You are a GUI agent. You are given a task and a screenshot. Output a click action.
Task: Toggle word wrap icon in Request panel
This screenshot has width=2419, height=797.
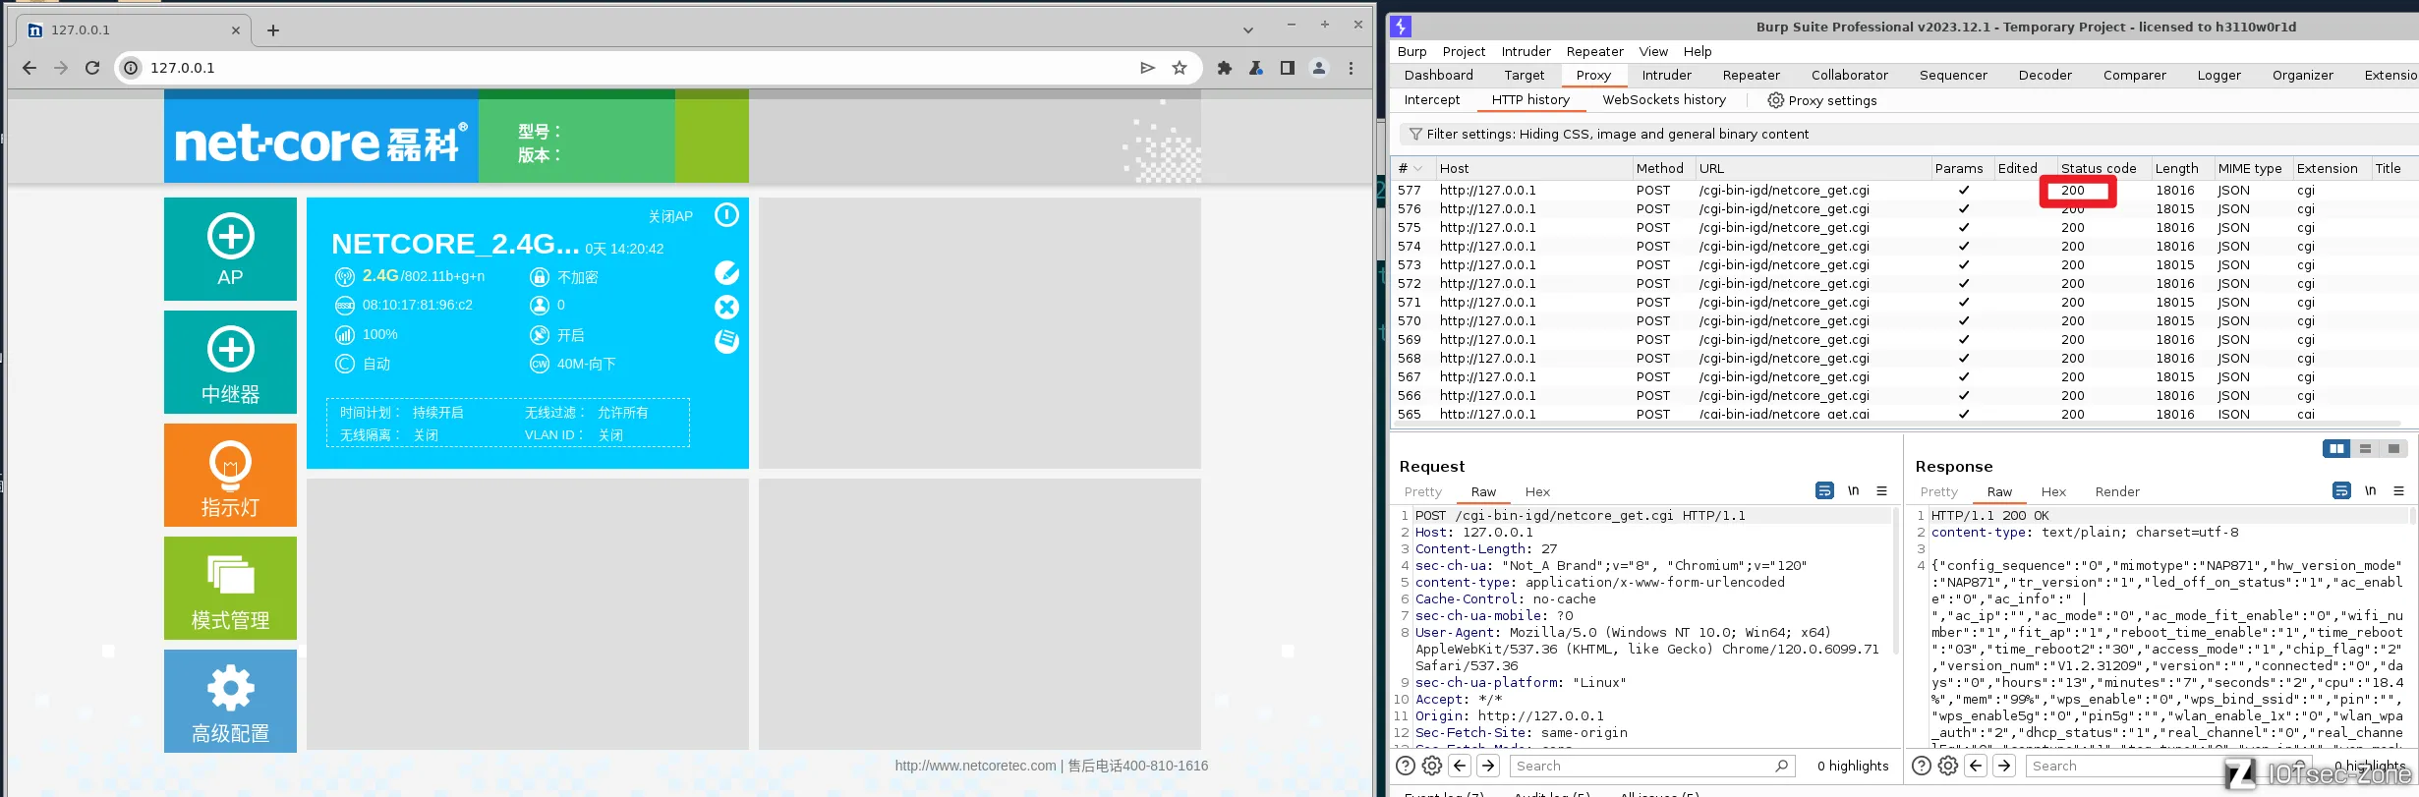(1824, 490)
